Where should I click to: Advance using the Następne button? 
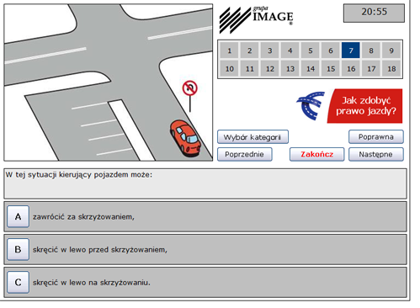[376, 154]
